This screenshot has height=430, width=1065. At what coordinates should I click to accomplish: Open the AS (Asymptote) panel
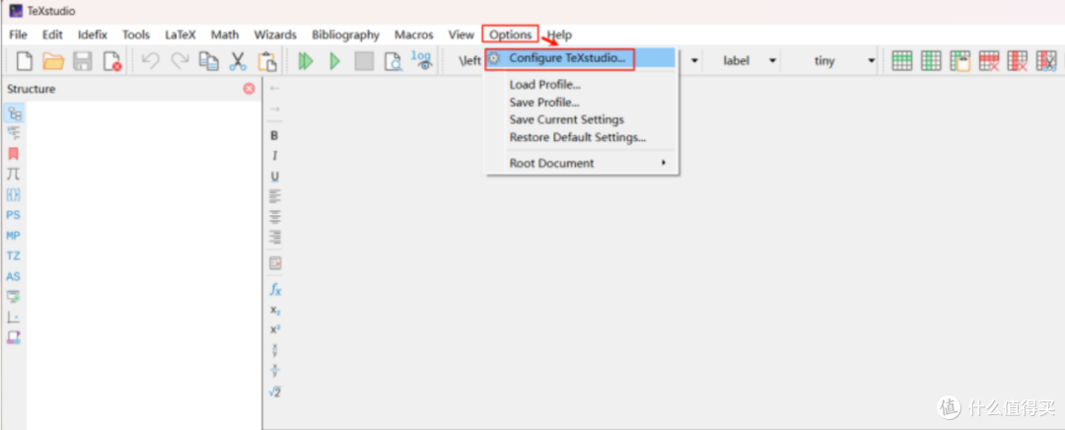14,276
